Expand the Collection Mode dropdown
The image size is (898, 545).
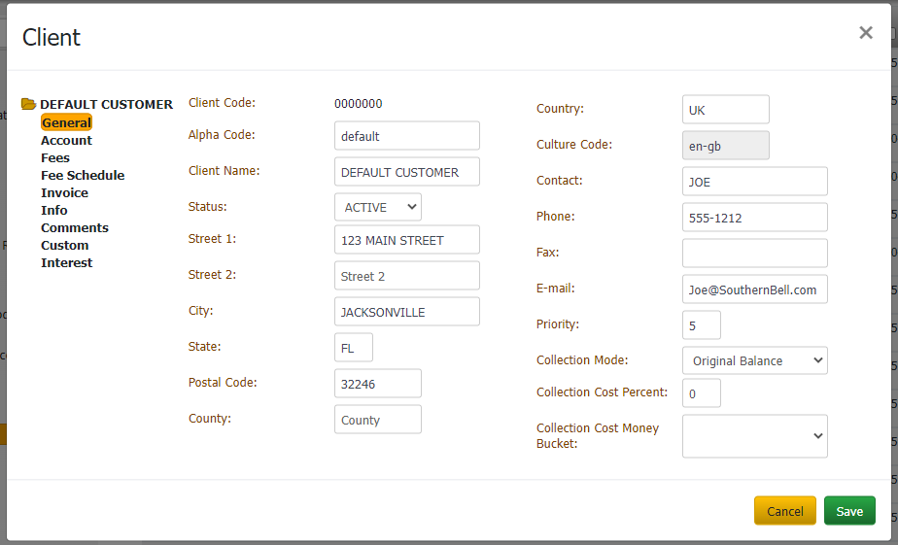[755, 360]
